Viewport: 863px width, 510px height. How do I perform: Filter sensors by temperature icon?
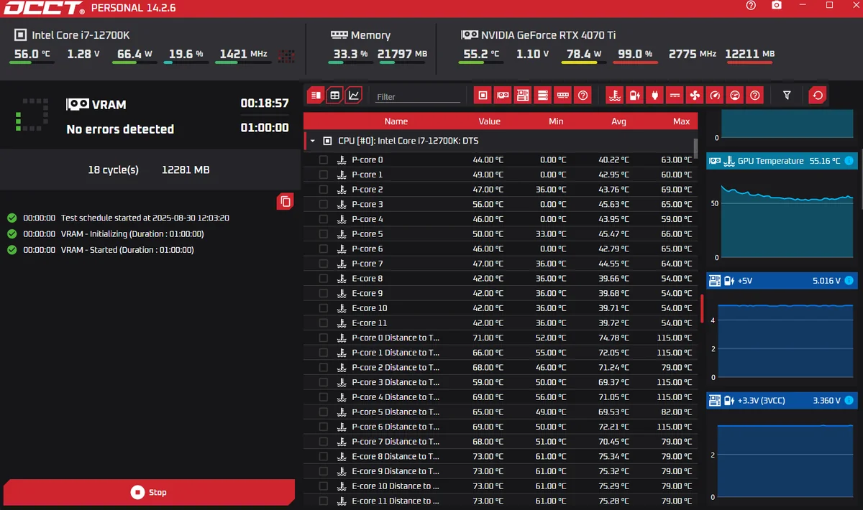coord(614,95)
